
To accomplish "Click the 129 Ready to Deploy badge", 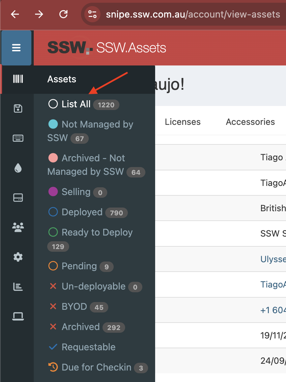I will [58, 247].
